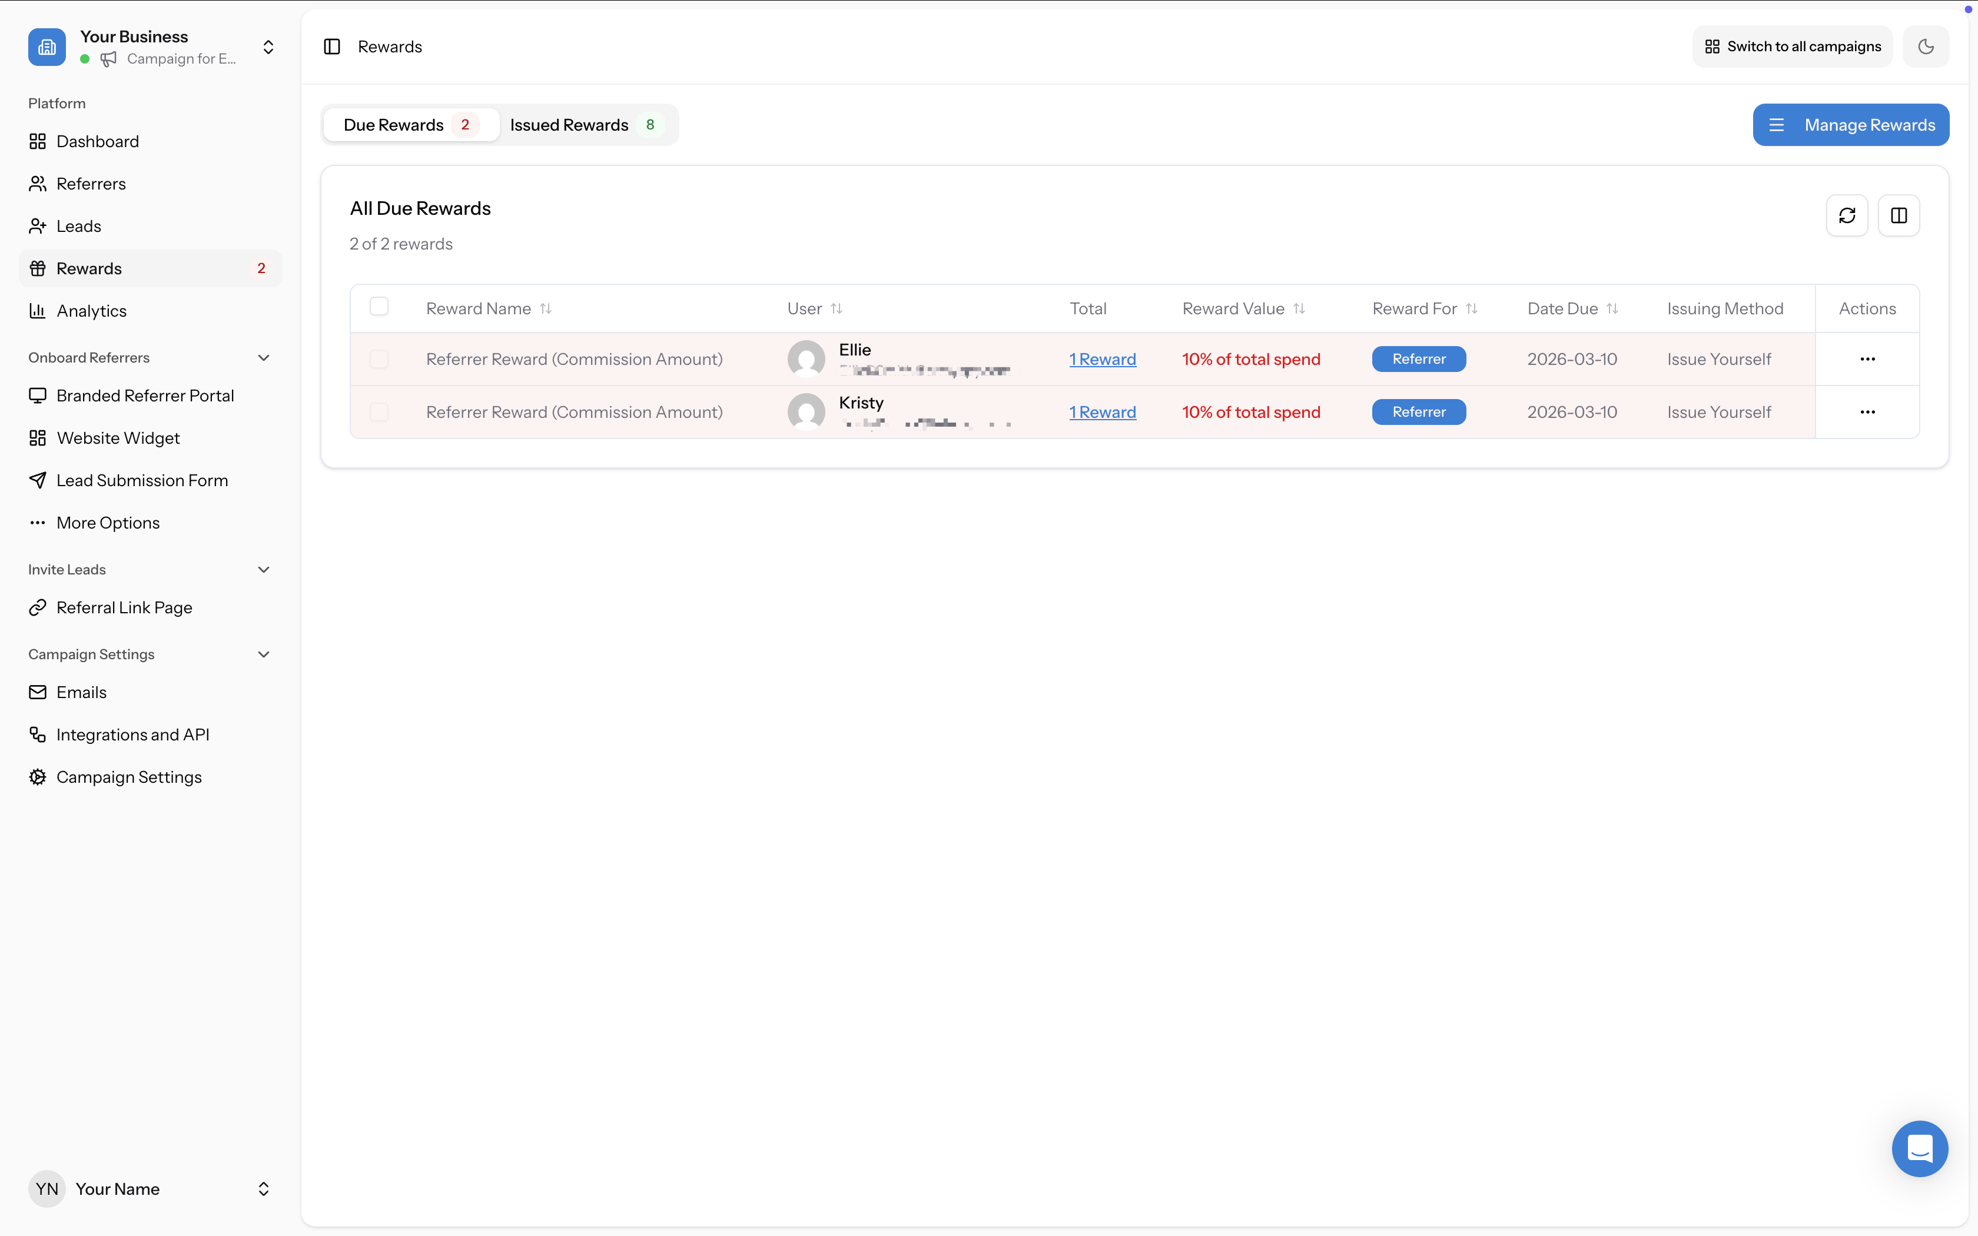Switch to the Issued Rewards tab
The width and height of the screenshot is (1978, 1236).
[570, 124]
